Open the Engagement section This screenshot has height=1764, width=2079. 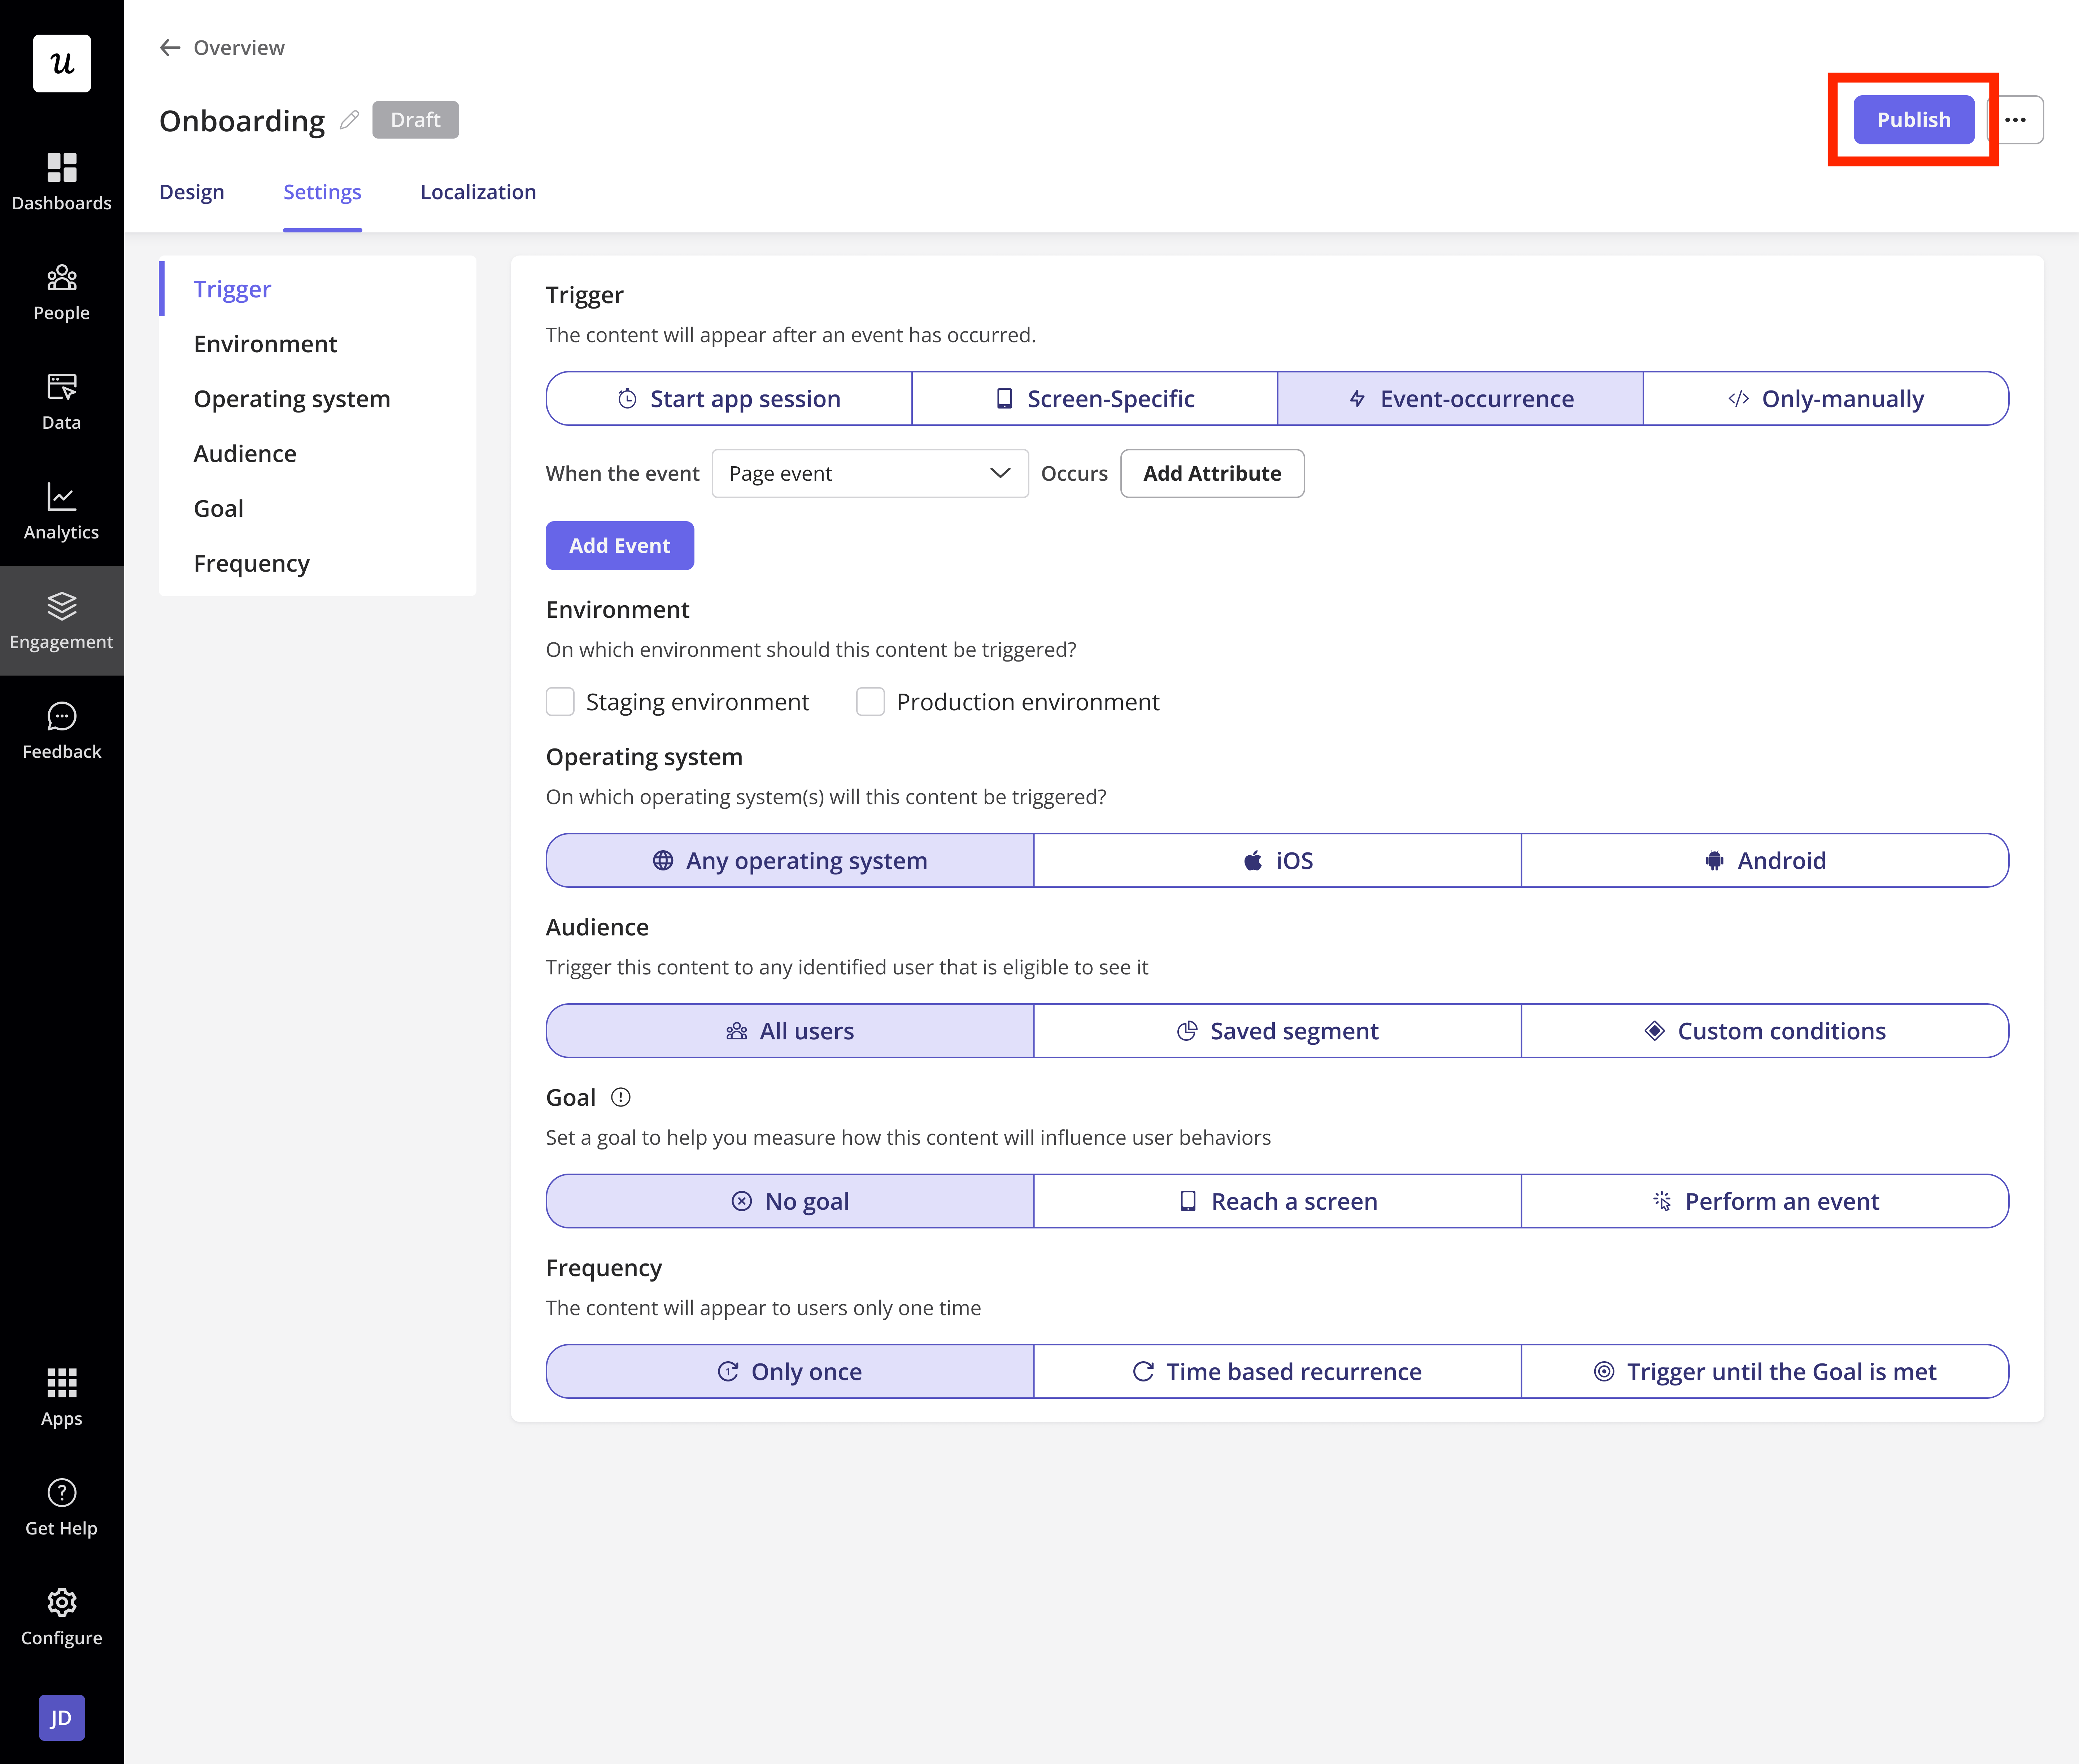[62, 621]
